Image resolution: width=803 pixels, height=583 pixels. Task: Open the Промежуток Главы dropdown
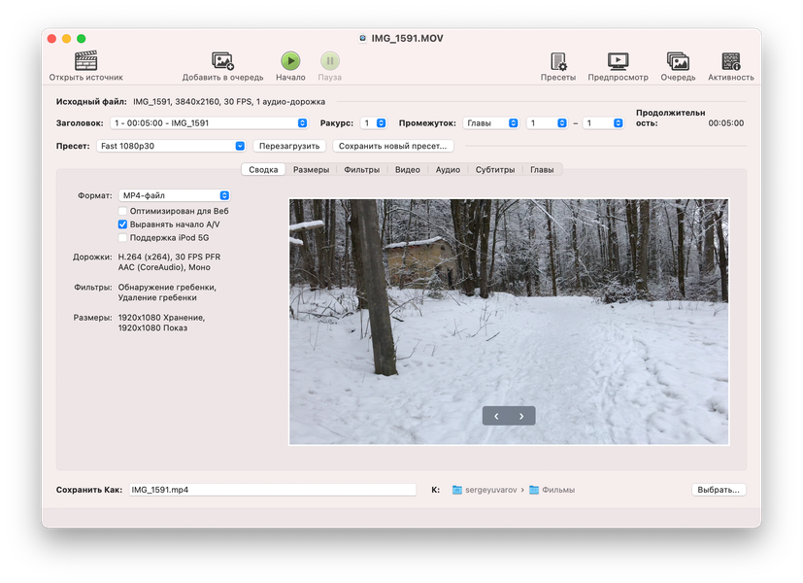pos(490,123)
